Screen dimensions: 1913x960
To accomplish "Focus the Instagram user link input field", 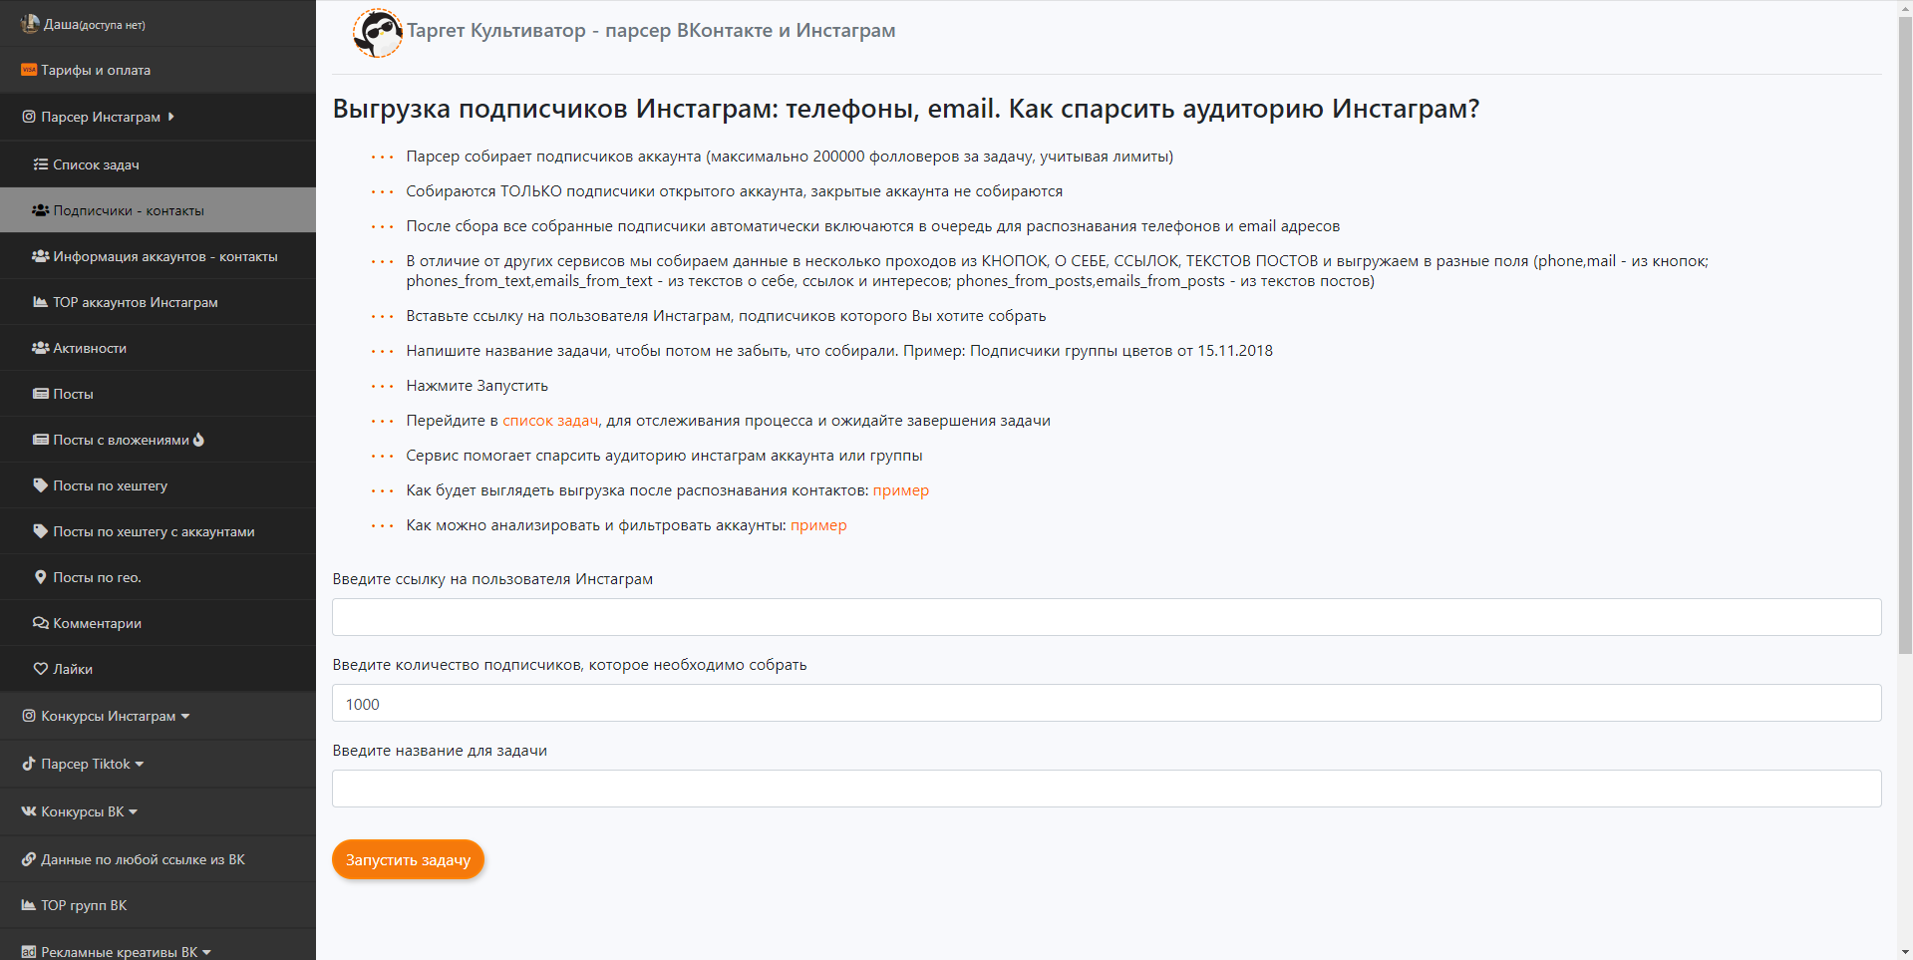I will tap(1107, 617).
